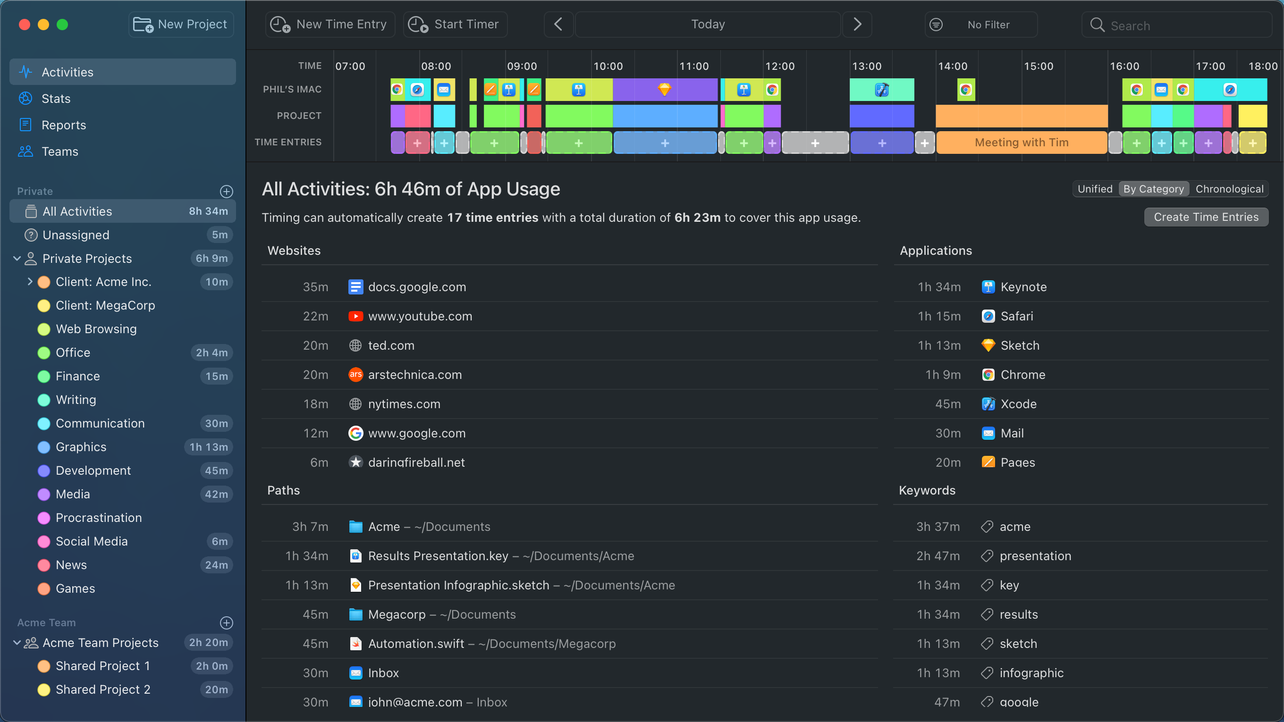Switch the view to Unified
This screenshot has width=1284, height=722.
click(x=1095, y=189)
